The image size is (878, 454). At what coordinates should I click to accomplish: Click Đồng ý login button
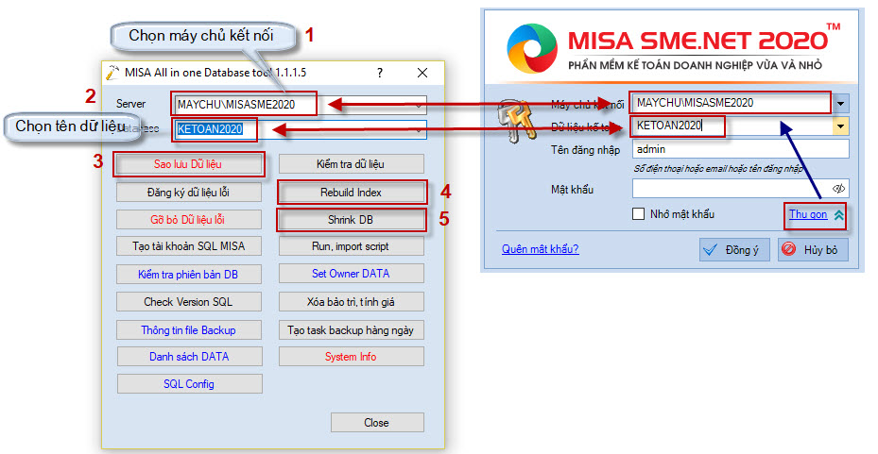coord(734,250)
